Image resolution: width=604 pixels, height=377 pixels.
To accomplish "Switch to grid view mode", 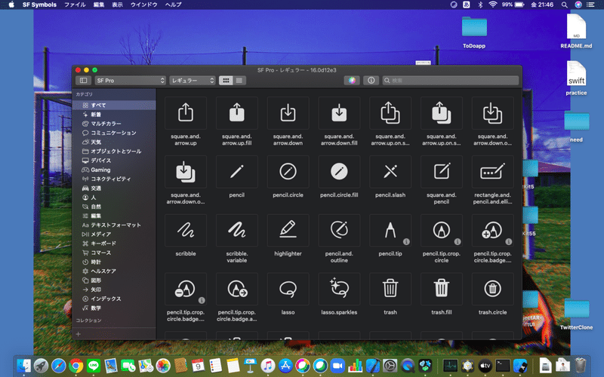I will pyautogui.click(x=226, y=80).
